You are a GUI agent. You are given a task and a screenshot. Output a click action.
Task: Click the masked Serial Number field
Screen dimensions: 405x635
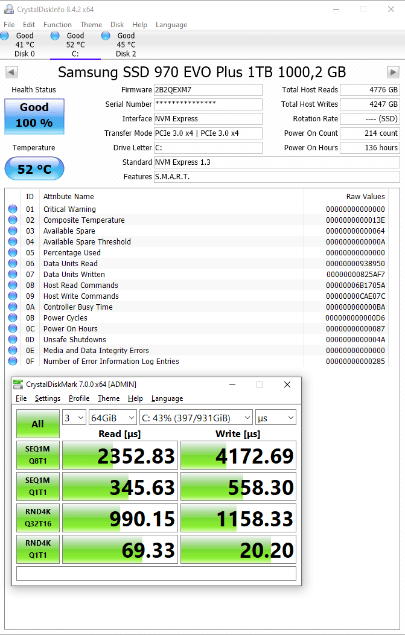click(x=208, y=104)
